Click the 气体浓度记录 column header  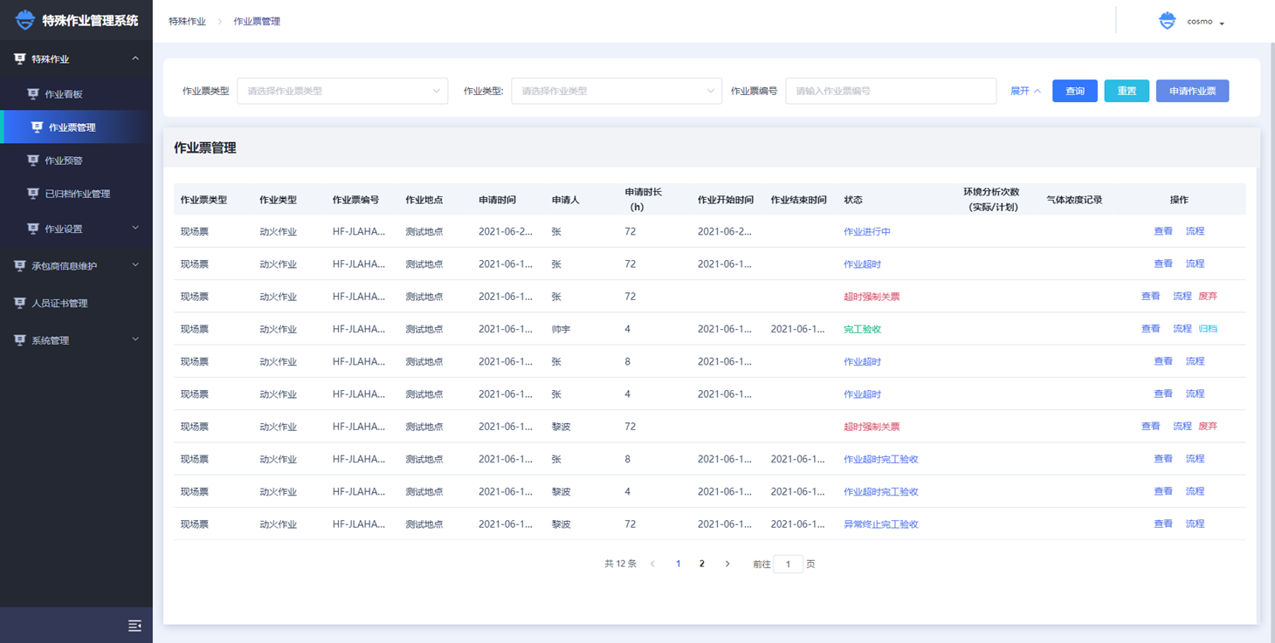tap(1074, 200)
